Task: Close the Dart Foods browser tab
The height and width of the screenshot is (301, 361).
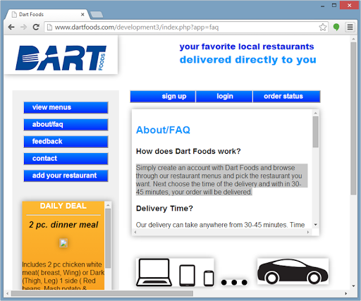Action: tap(82, 15)
